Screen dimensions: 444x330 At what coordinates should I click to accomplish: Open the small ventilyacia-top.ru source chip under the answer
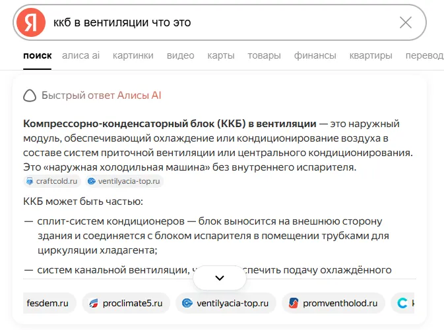[124, 181]
